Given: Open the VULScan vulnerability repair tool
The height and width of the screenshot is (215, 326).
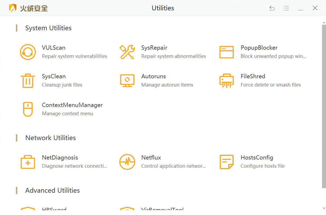Looking at the screenshot, I should point(28,52).
